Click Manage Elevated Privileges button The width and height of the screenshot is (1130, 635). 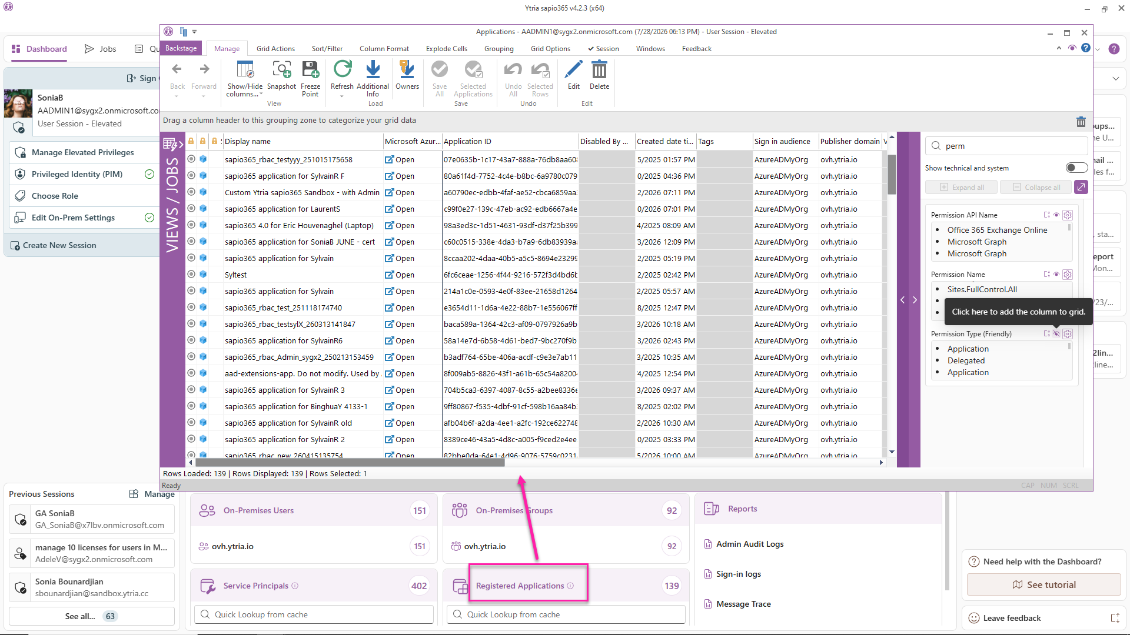tap(84, 152)
